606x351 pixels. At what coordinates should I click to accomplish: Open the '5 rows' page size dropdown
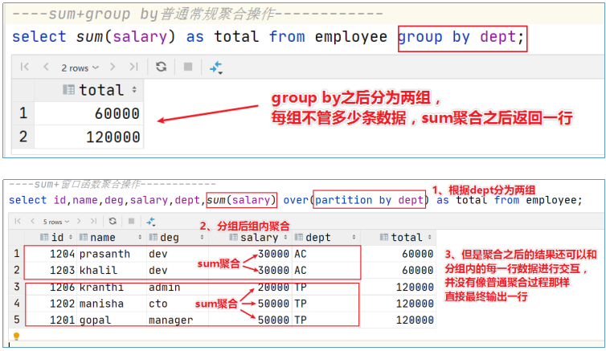click(x=56, y=222)
